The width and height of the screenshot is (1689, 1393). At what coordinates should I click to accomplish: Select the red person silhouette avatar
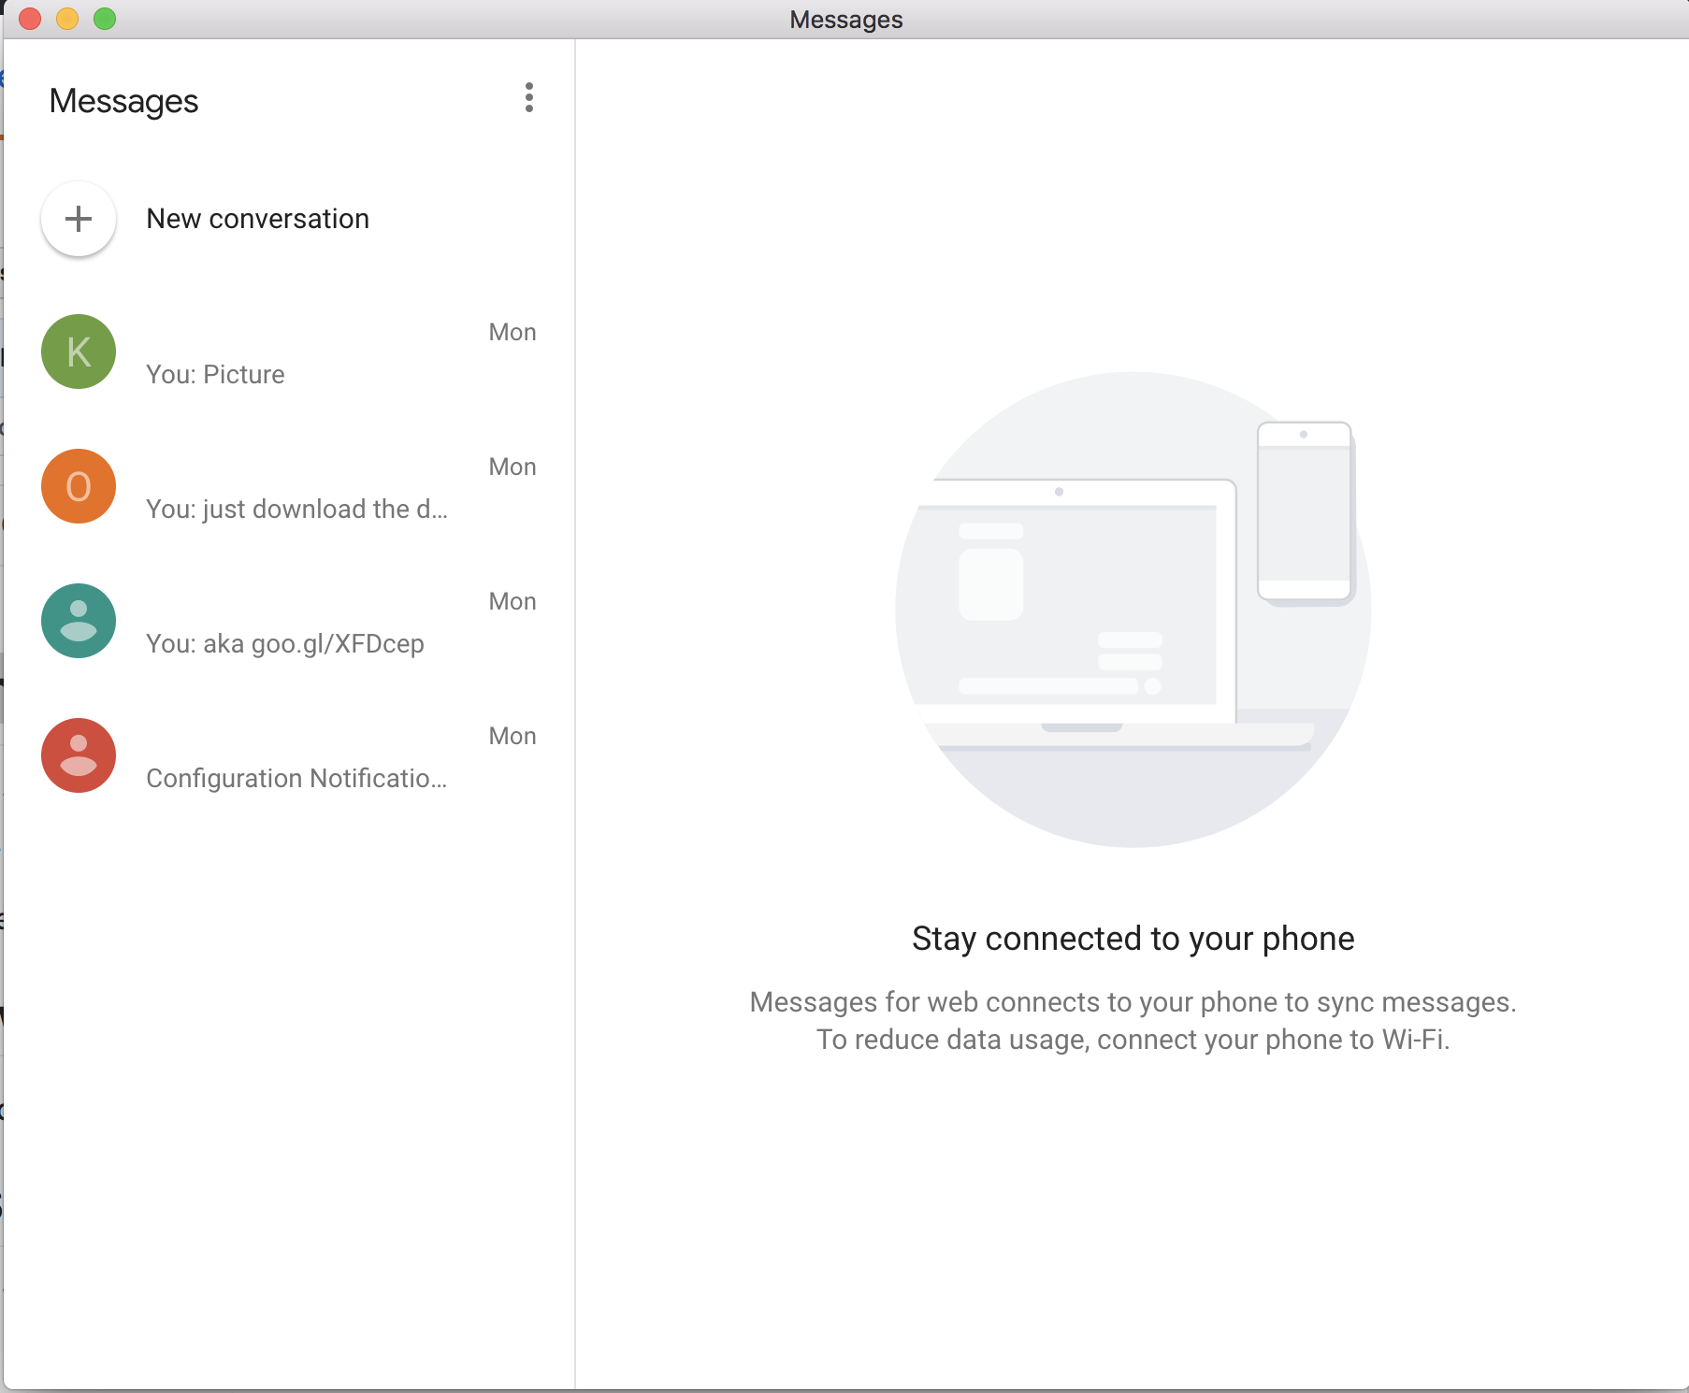coord(79,755)
